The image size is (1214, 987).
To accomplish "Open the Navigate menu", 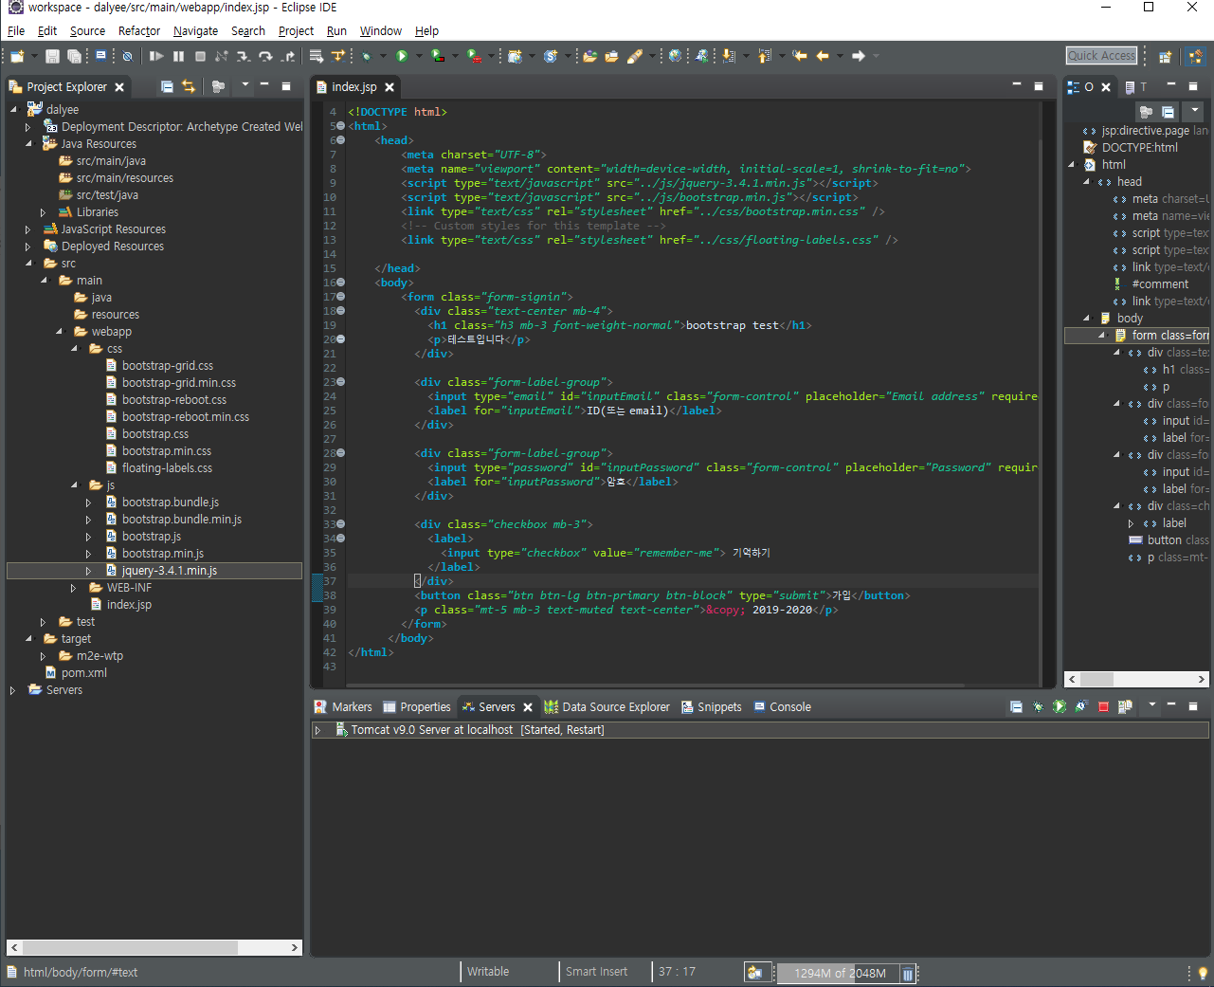I will [x=195, y=31].
